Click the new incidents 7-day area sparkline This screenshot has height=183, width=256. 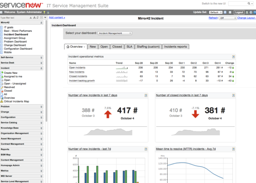[108, 132]
